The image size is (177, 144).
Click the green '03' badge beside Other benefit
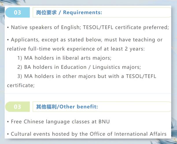tap(18, 107)
